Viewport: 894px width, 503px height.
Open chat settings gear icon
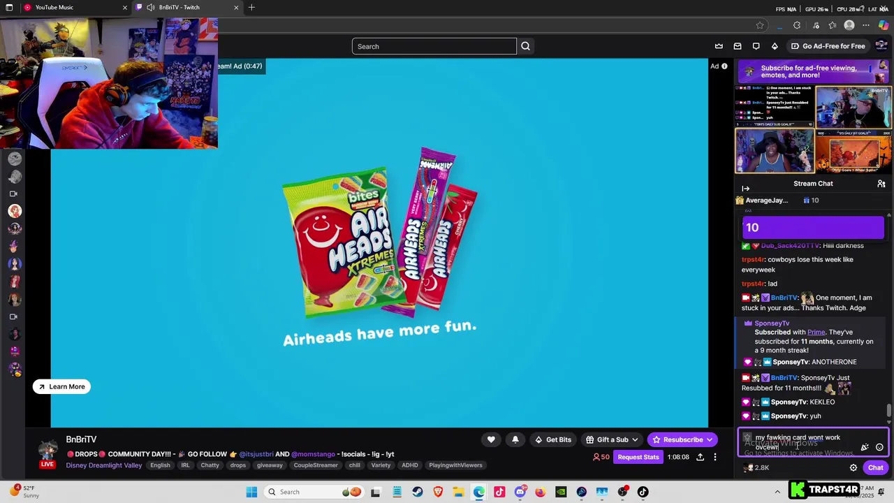click(x=853, y=467)
